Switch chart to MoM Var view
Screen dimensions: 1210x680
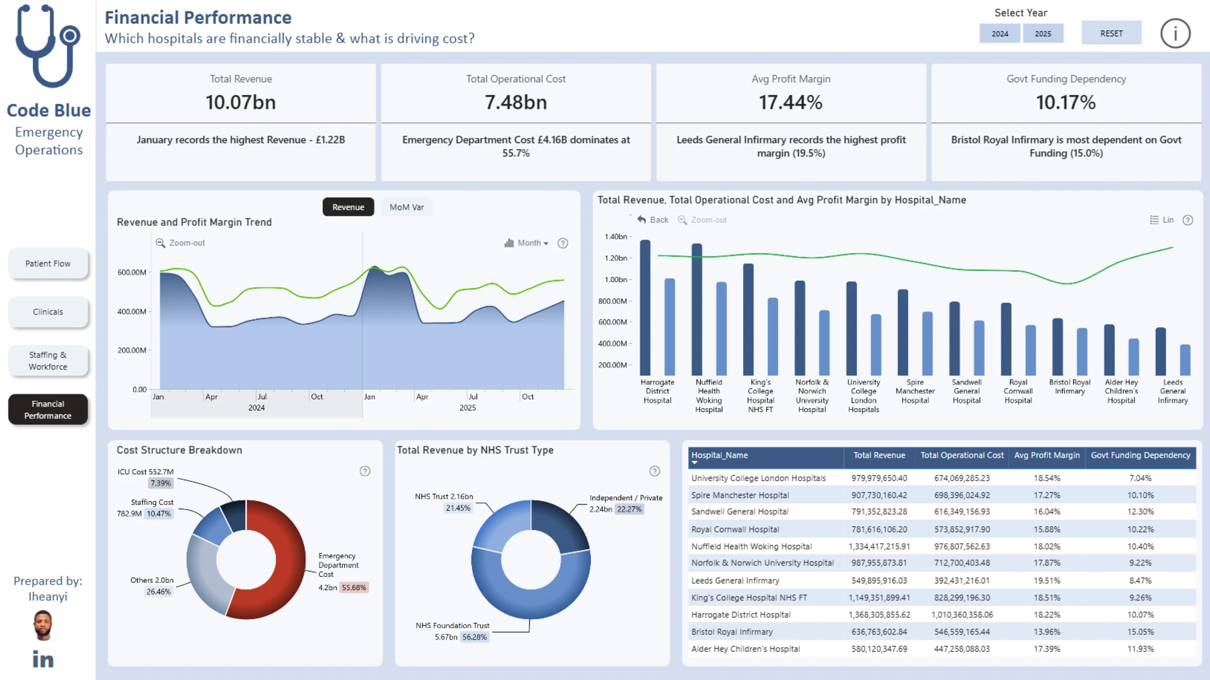tap(406, 207)
